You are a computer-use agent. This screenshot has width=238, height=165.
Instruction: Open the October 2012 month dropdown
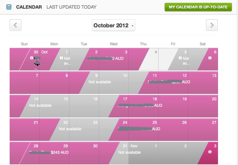[114, 25]
